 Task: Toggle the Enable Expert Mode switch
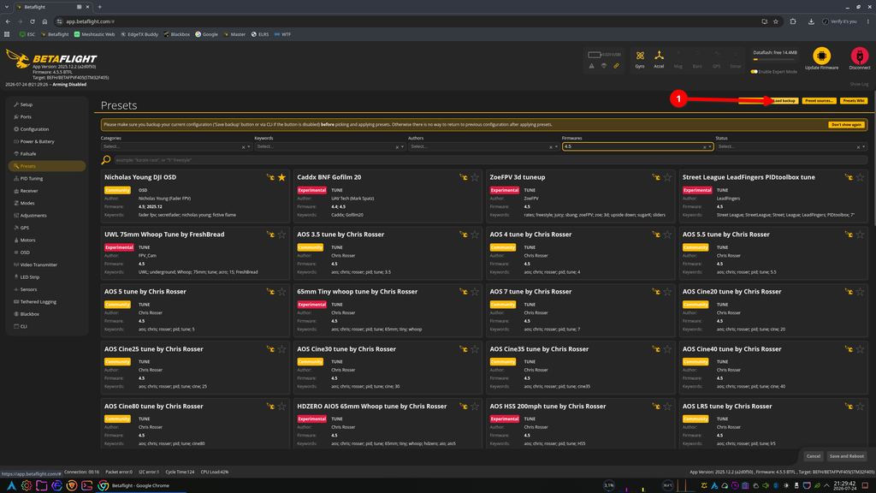(x=755, y=72)
